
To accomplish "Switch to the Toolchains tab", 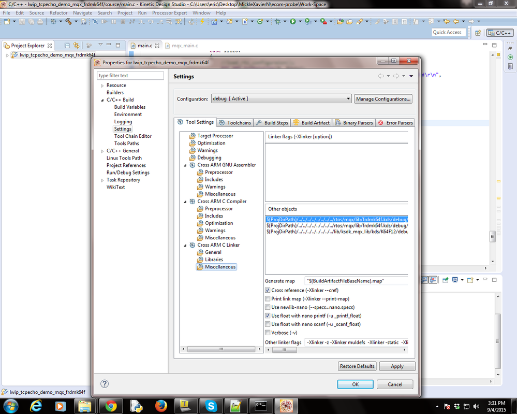I will point(235,122).
